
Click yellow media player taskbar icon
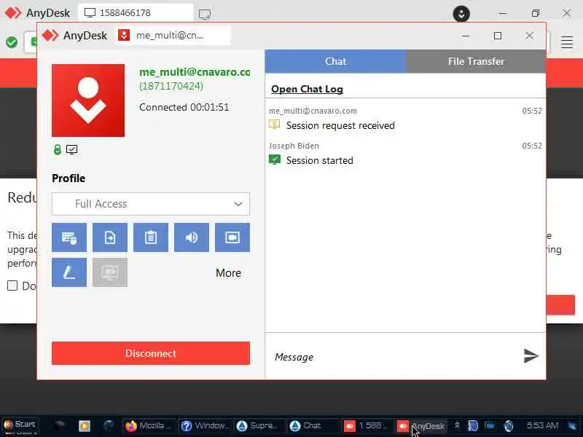point(85,425)
